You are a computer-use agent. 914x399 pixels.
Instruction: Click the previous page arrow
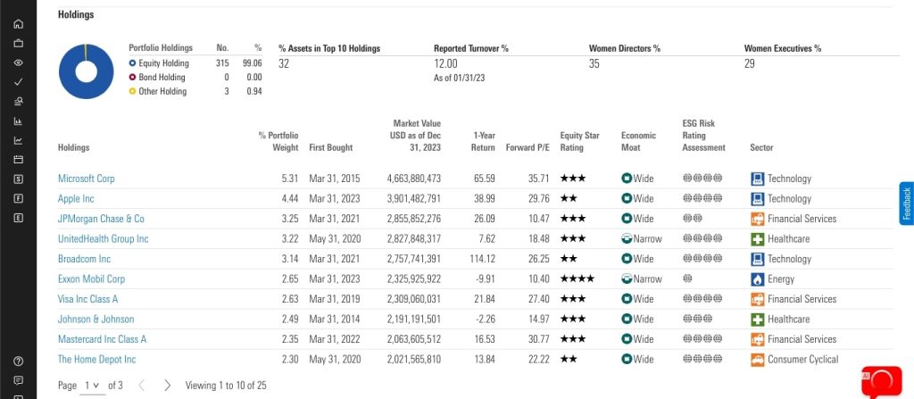pyautogui.click(x=140, y=386)
